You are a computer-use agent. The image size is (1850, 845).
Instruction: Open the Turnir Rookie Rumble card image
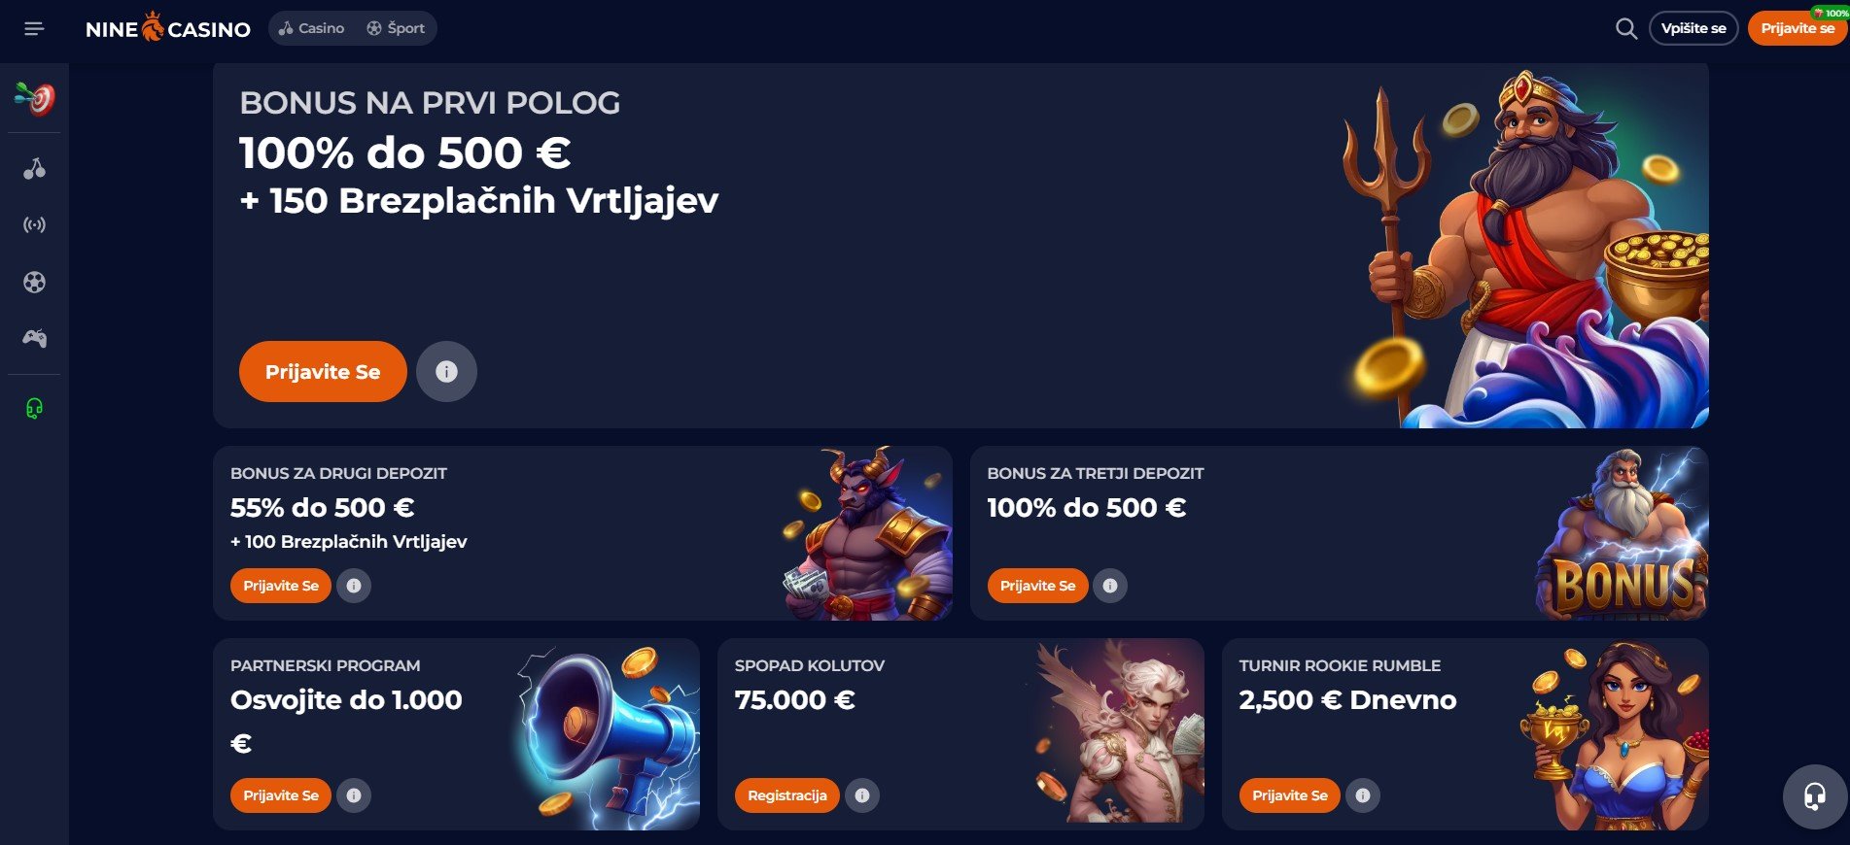click(1612, 735)
